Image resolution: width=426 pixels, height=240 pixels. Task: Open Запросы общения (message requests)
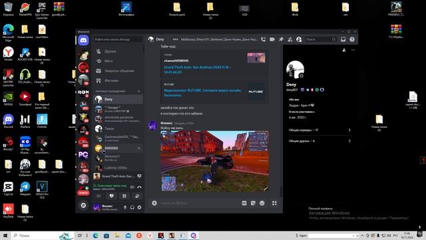tap(118, 71)
